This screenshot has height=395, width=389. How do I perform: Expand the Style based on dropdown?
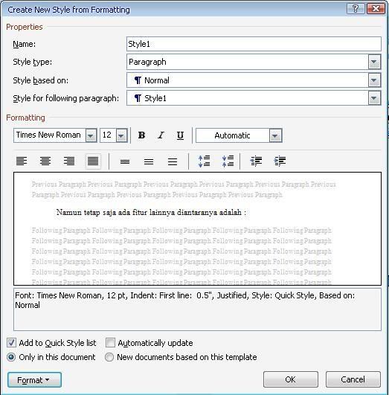(374, 80)
